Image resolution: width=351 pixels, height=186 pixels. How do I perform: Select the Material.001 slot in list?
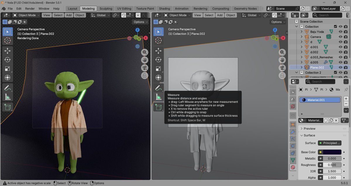[320, 100]
